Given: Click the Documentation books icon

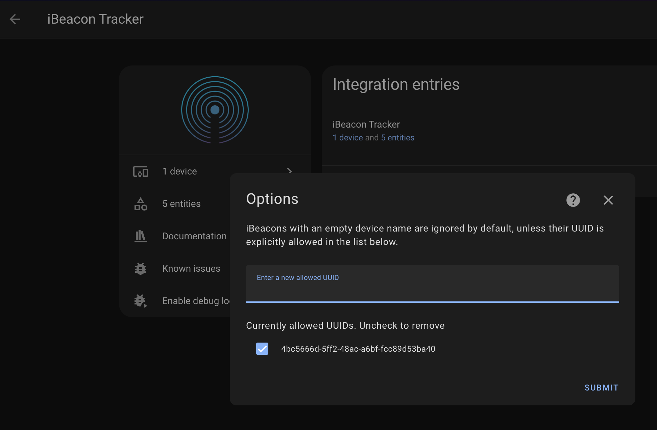Looking at the screenshot, I should pyautogui.click(x=141, y=236).
